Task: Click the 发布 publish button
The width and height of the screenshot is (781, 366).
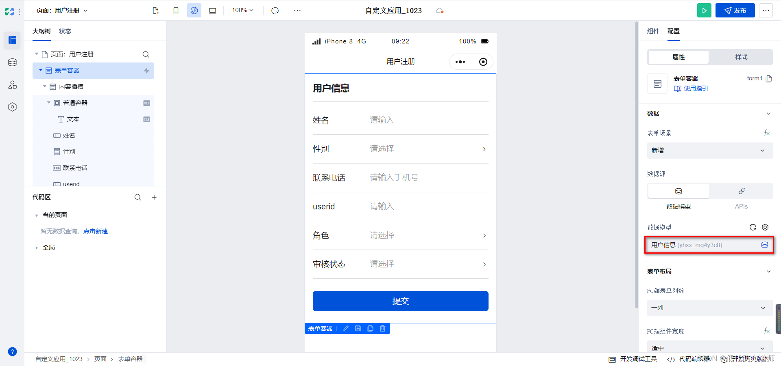Action: coord(735,11)
